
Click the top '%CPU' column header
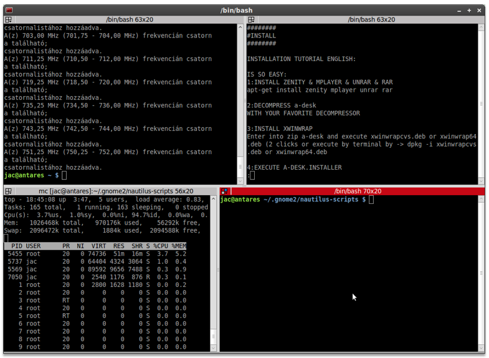click(161, 246)
